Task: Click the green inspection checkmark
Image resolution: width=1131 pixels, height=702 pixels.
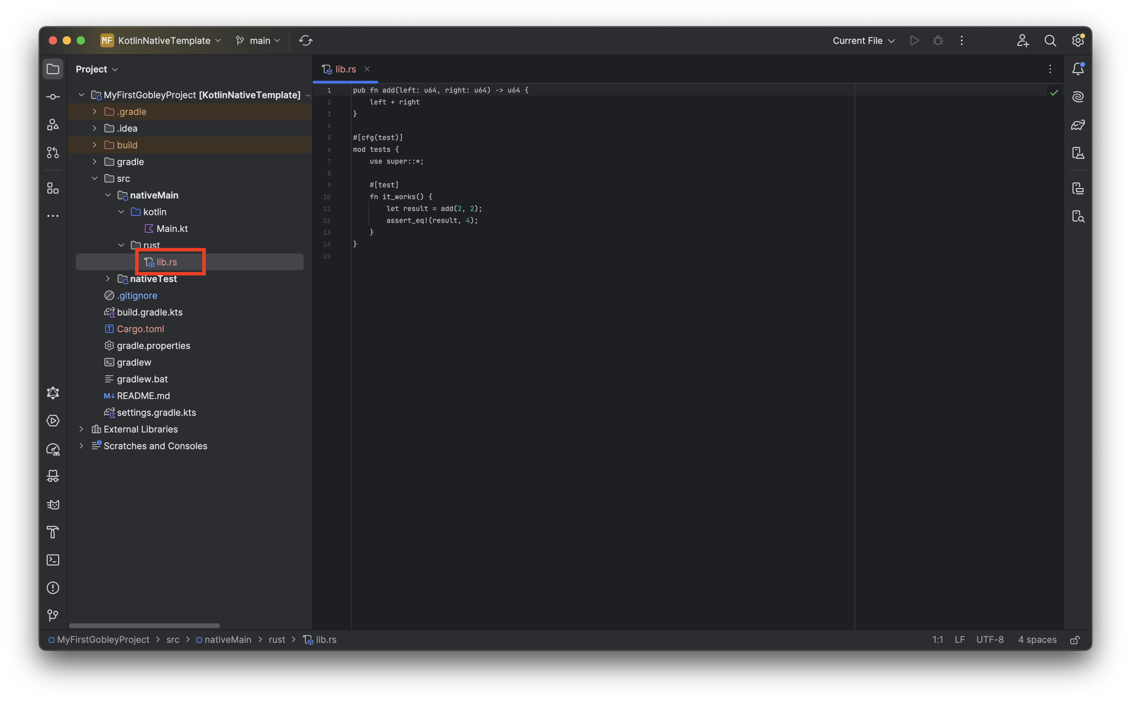Action: 1054,92
